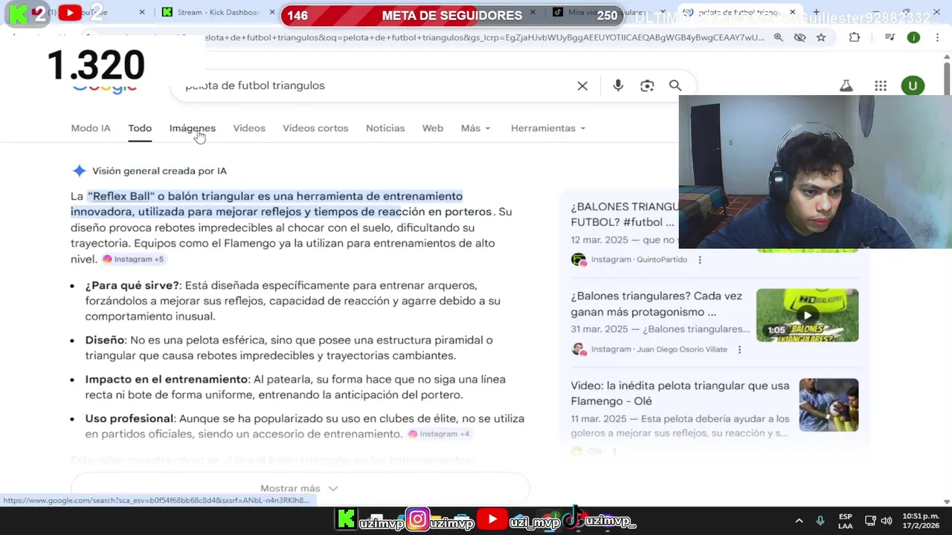952x535 pixels.
Task: Clear the Google search box text
Action: (x=582, y=85)
